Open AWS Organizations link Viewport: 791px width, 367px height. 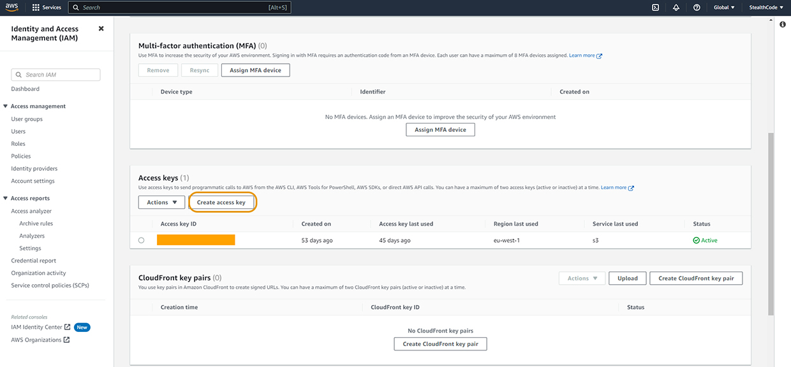click(36, 340)
